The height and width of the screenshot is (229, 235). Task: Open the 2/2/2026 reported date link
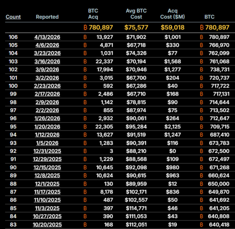tap(47, 110)
